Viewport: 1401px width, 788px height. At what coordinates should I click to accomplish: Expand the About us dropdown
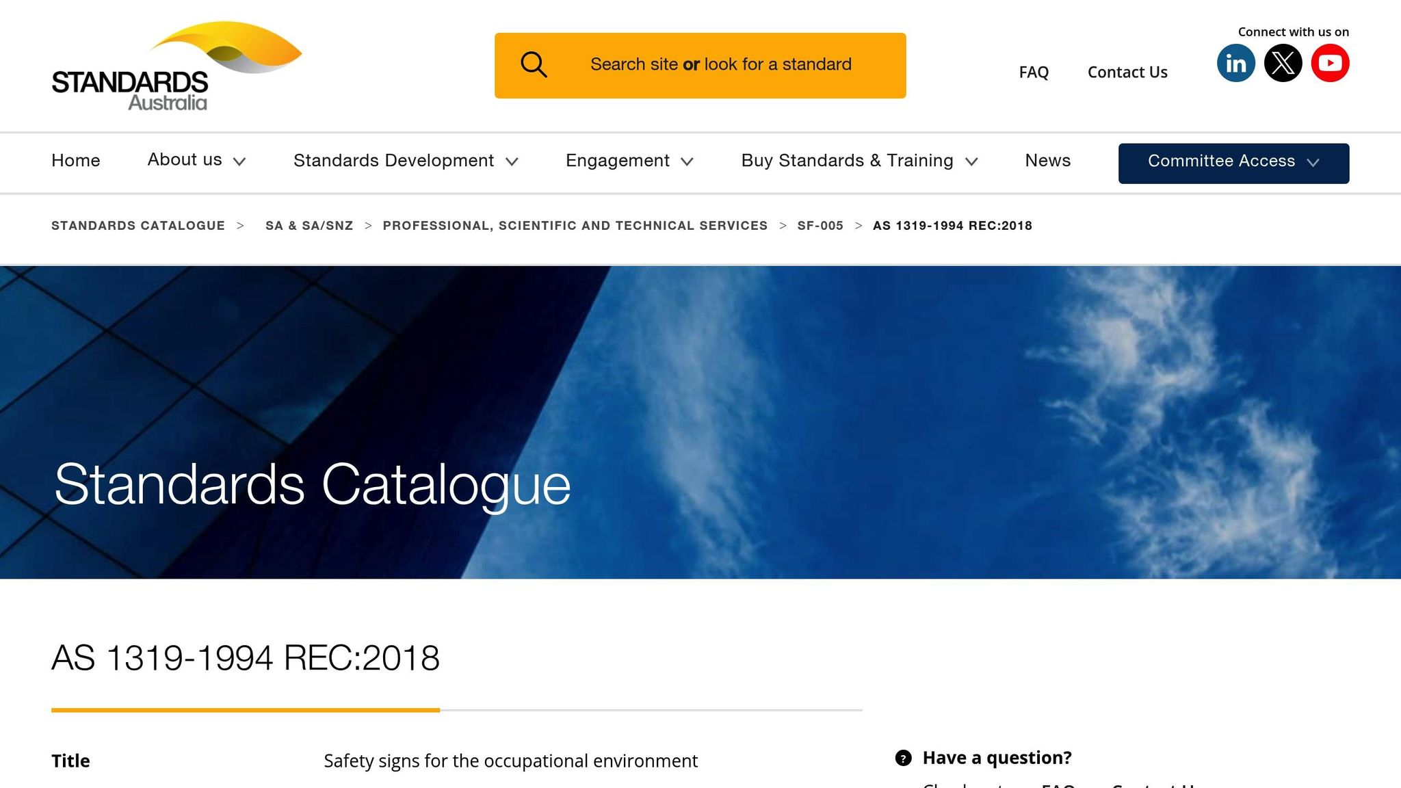[196, 160]
